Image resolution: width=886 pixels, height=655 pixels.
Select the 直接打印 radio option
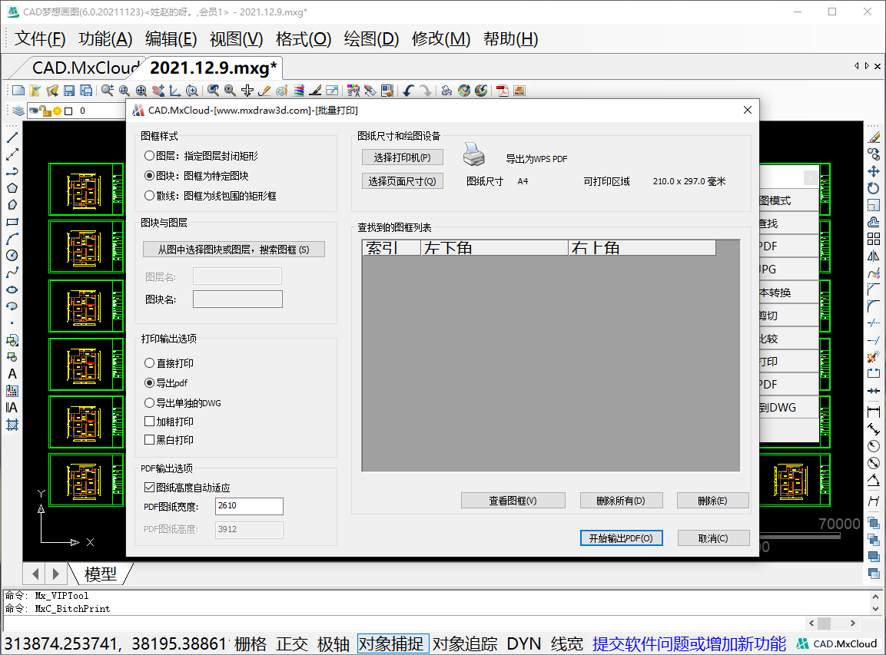click(x=169, y=363)
